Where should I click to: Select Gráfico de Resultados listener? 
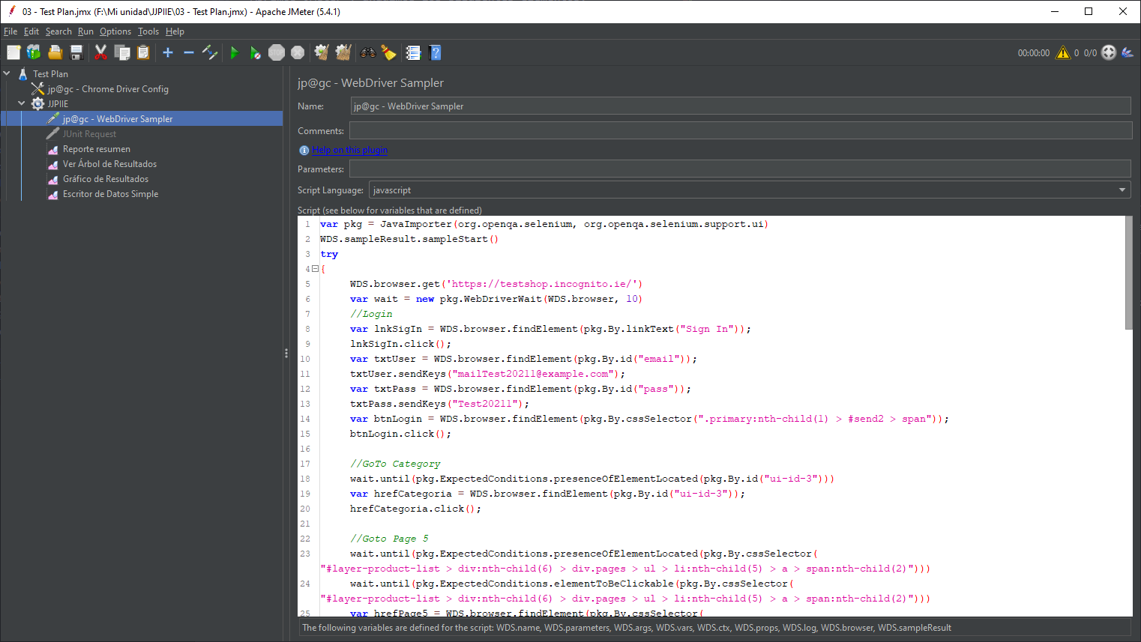tap(106, 179)
